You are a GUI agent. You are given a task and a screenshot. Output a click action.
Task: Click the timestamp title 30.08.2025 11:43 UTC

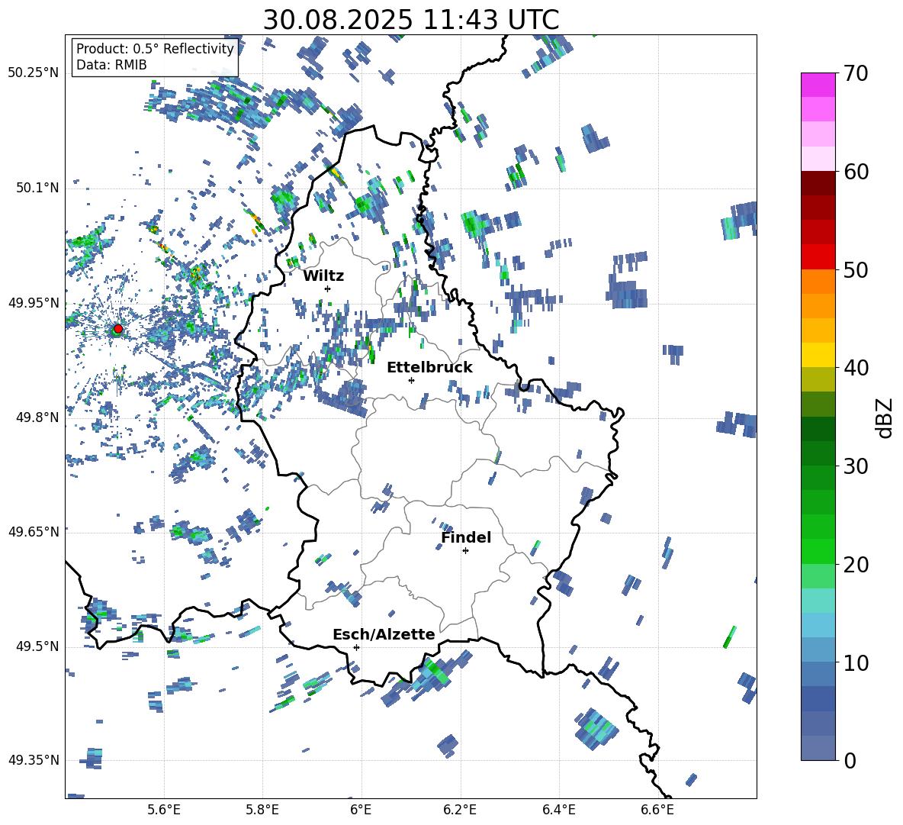point(411,20)
